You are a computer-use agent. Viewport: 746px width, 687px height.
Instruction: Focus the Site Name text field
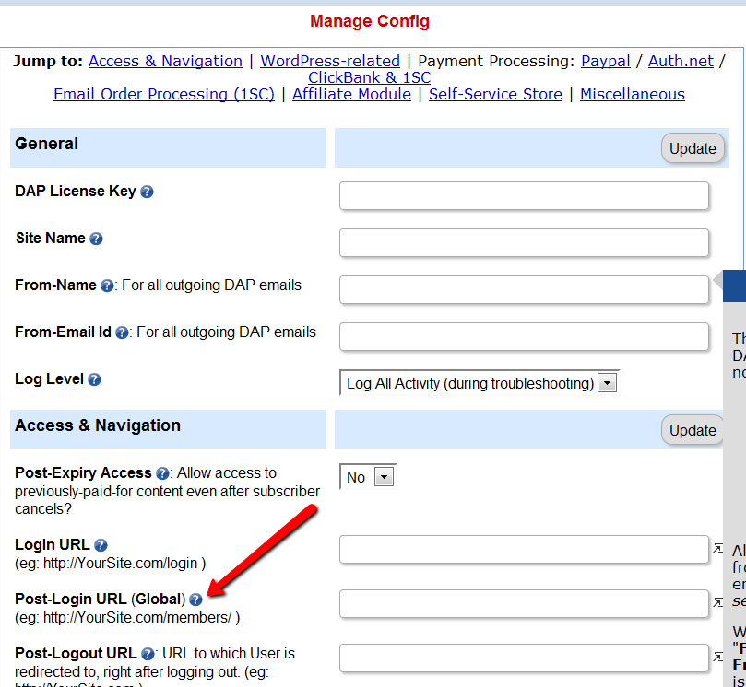click(x=524, y=243)
